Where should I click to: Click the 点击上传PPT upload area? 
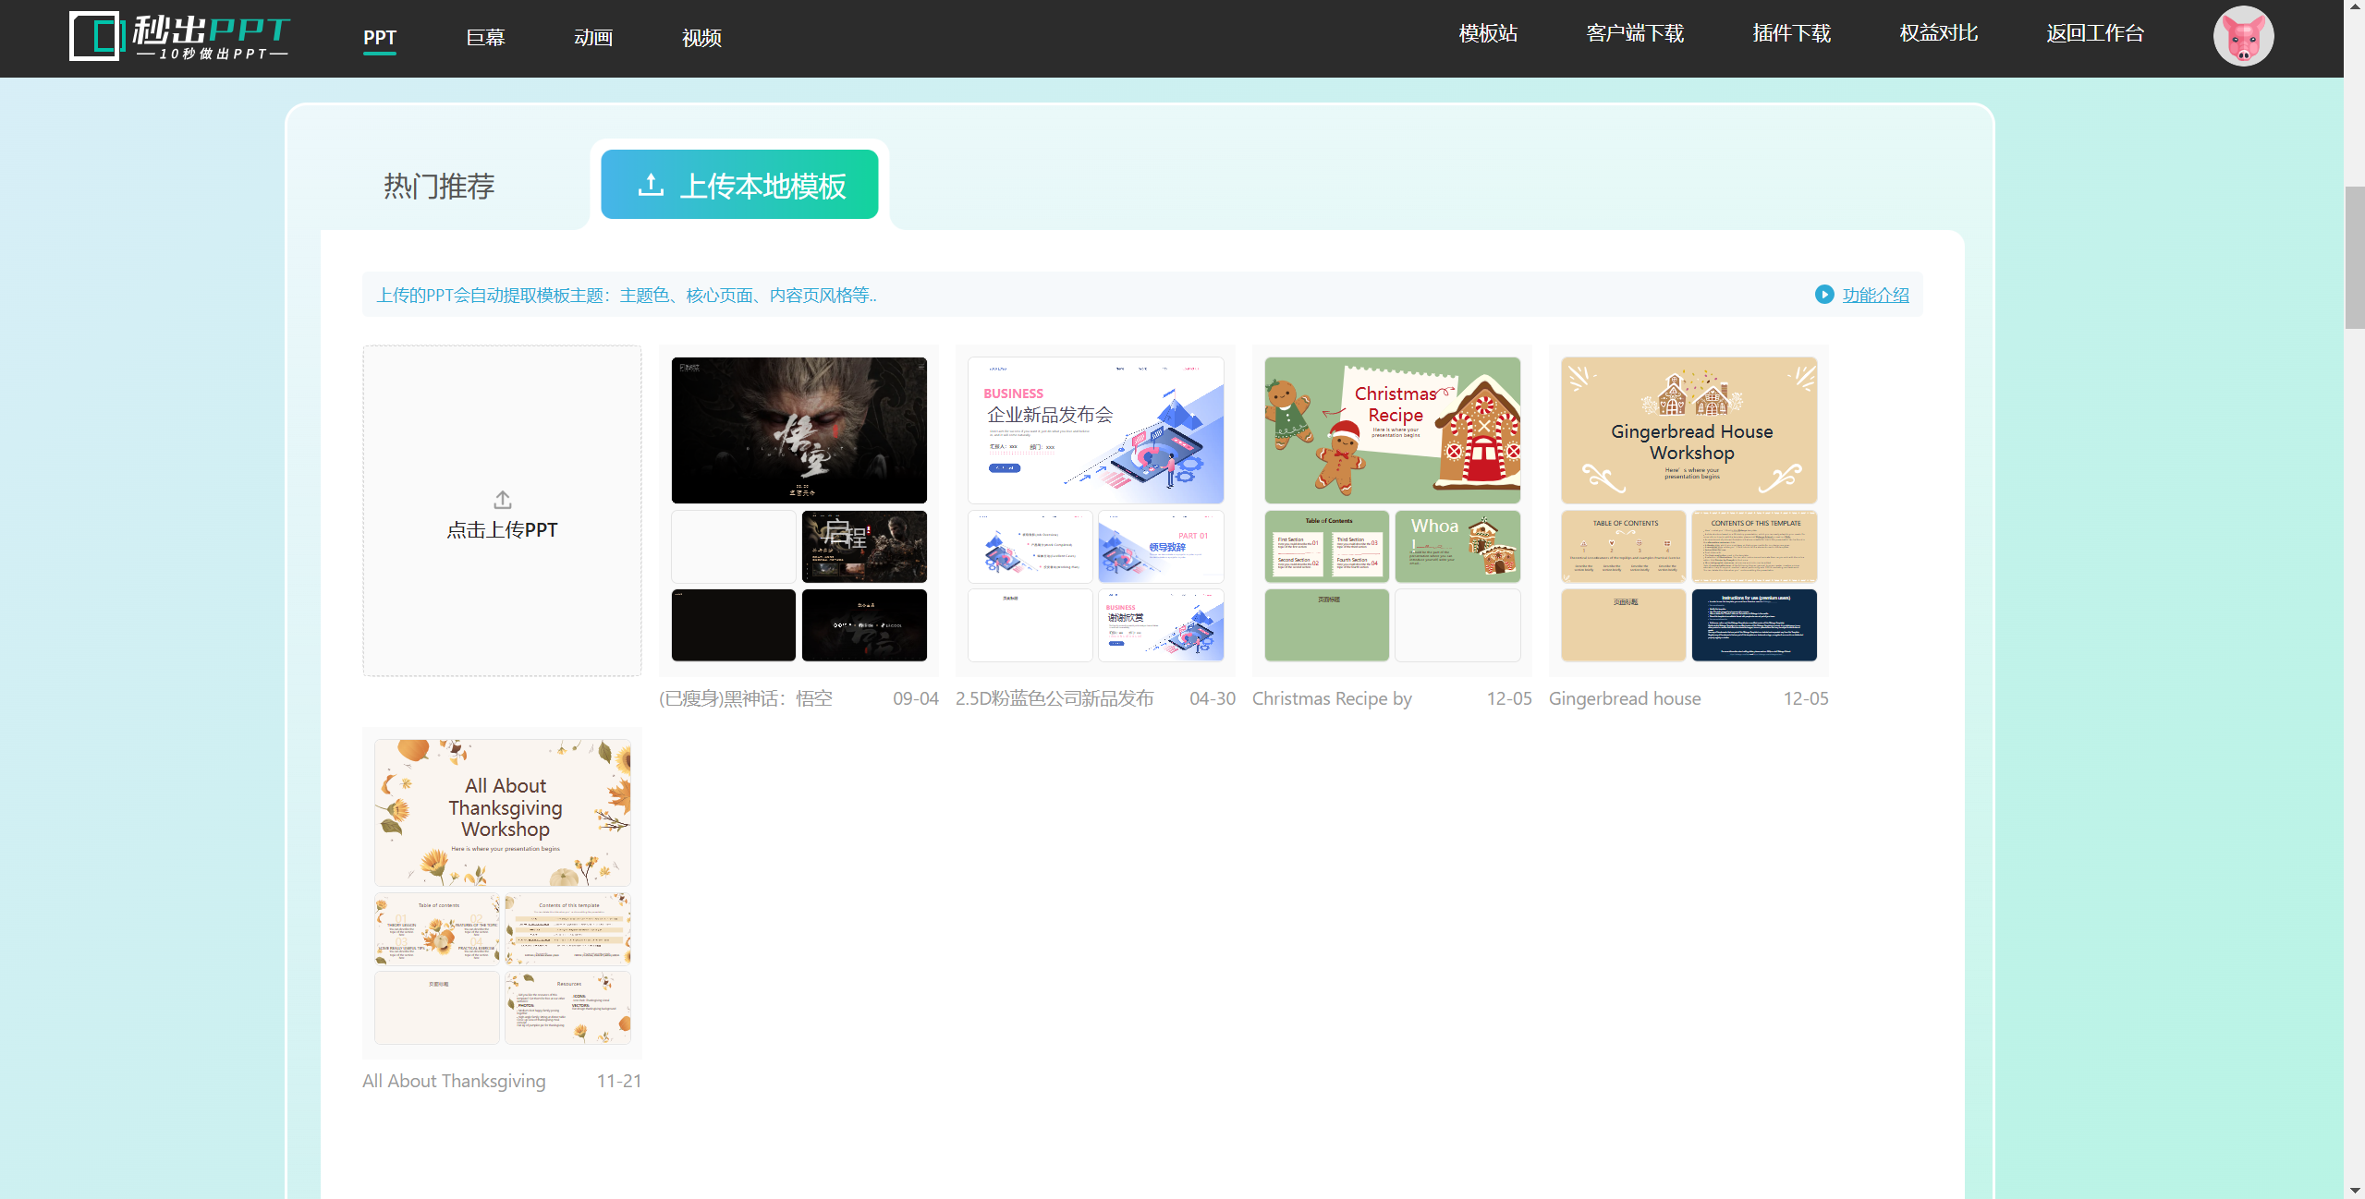[502, 511]
